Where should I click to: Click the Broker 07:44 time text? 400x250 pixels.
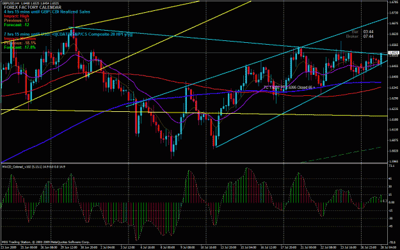tap(360, 36)
